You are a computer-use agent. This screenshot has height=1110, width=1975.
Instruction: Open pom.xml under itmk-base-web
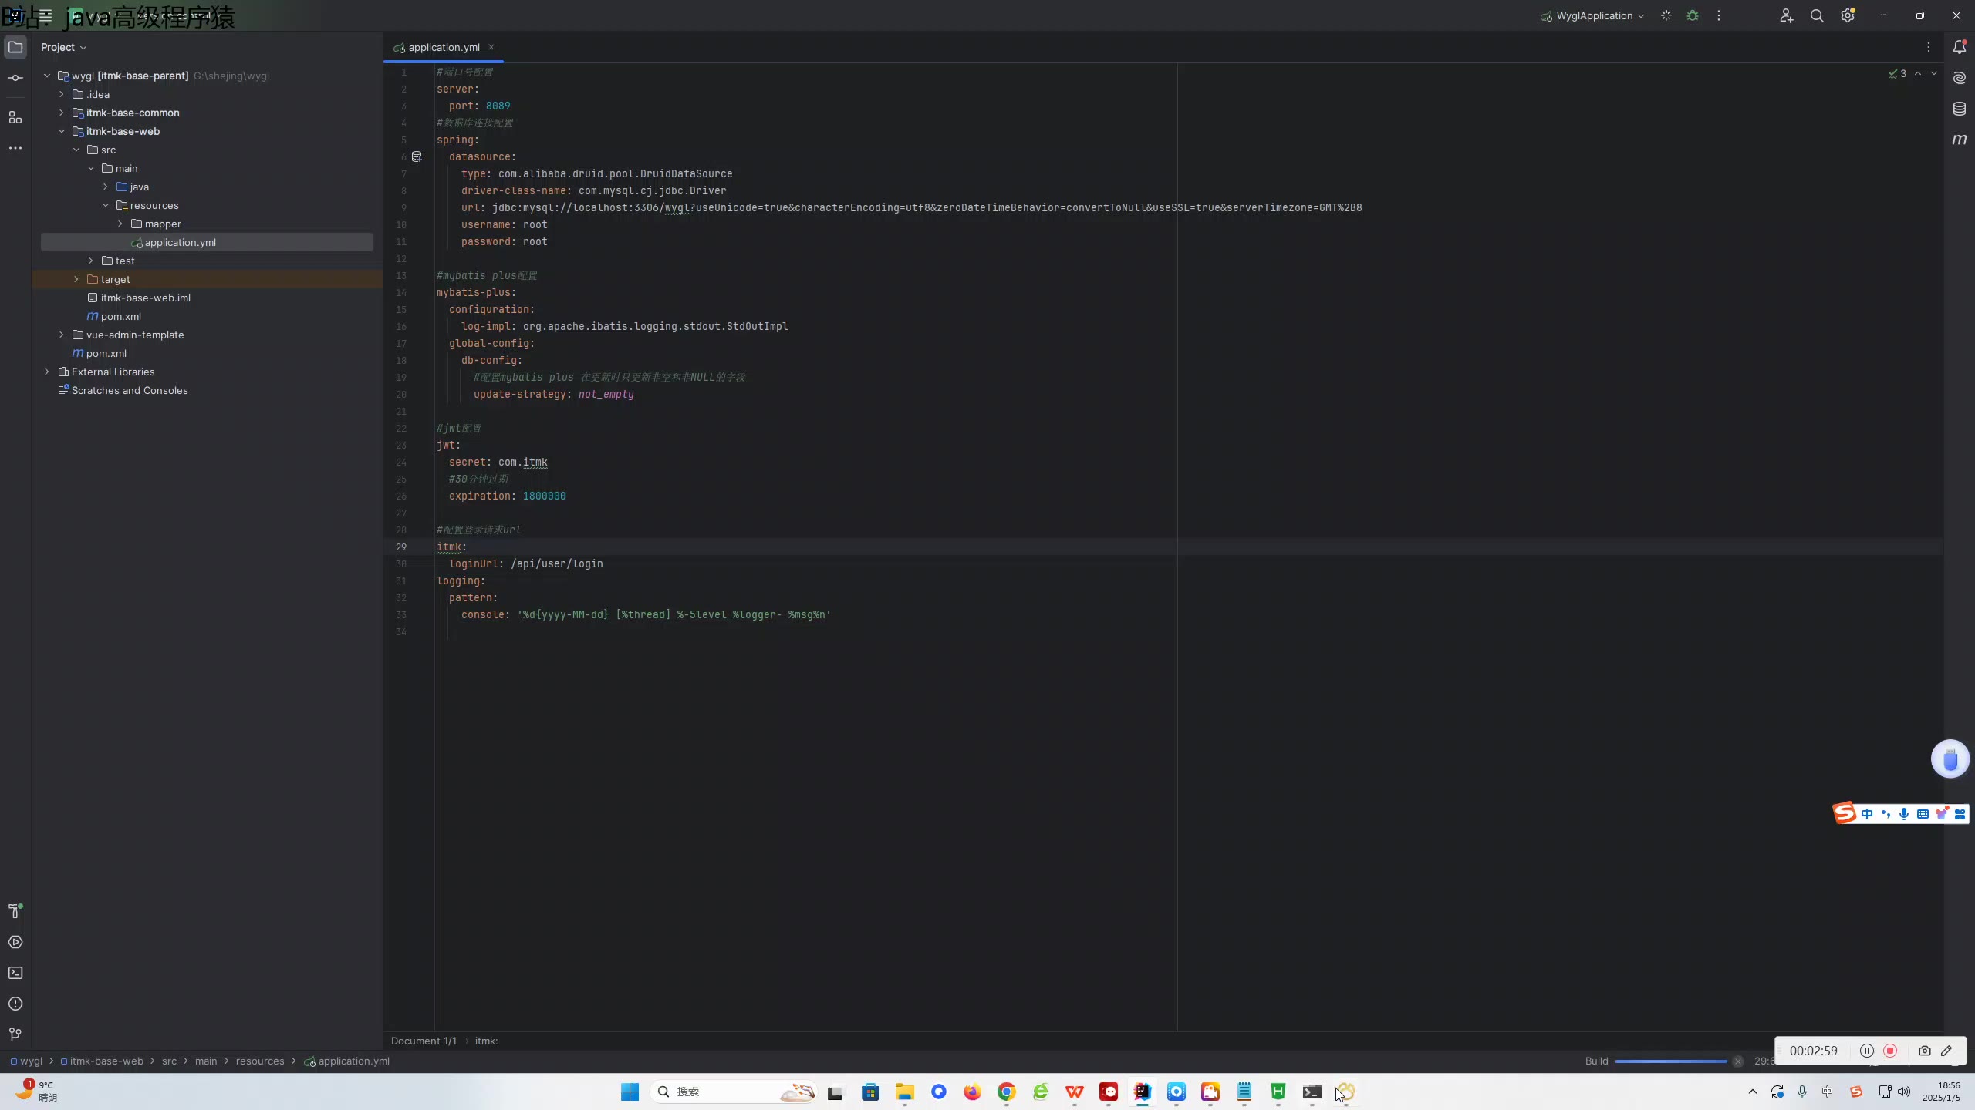(120, 316)
